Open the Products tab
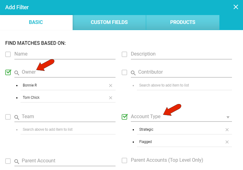This screenshot has width=243, height=170. coord(183,22)
